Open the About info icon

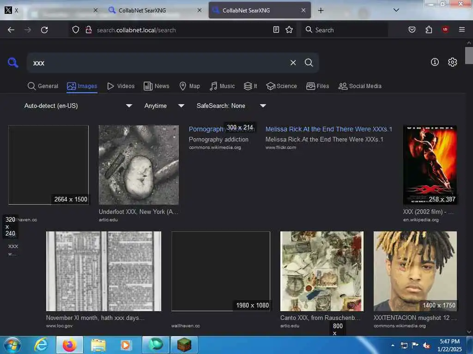point(435,62)
